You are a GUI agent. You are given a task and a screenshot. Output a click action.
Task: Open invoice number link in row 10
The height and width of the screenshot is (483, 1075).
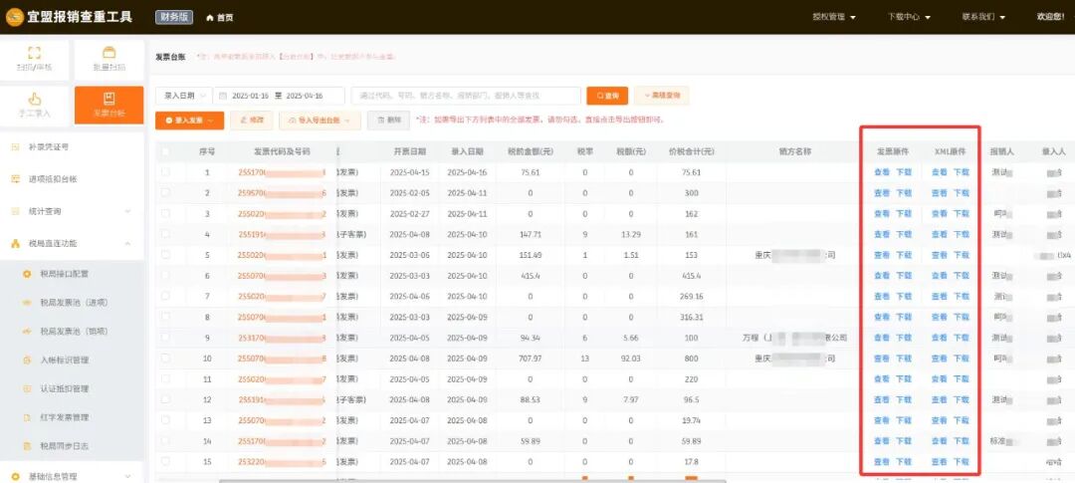pyautogui.click(x=282, y=359)
